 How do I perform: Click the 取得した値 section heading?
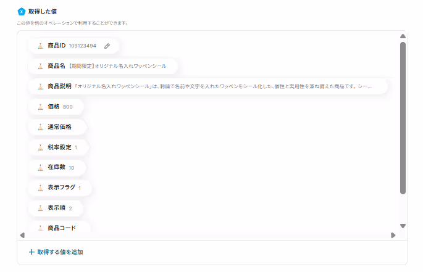pos(43,11)
